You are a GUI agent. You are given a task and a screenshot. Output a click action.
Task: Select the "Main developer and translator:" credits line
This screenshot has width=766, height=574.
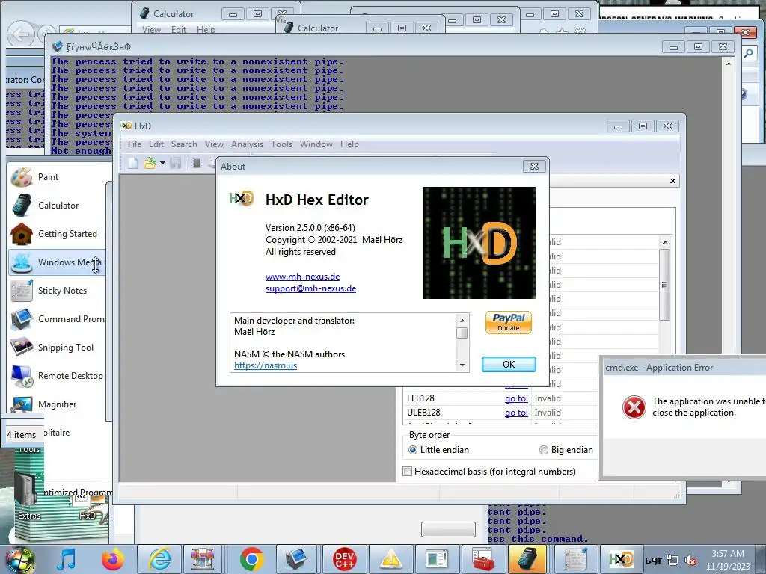[x=294, y=321]
